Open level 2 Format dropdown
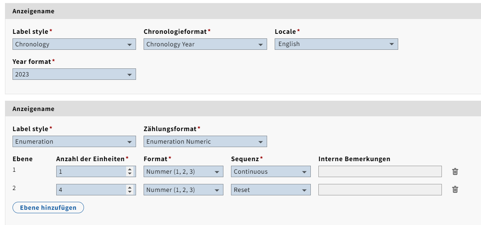 [x=183, y=190]
